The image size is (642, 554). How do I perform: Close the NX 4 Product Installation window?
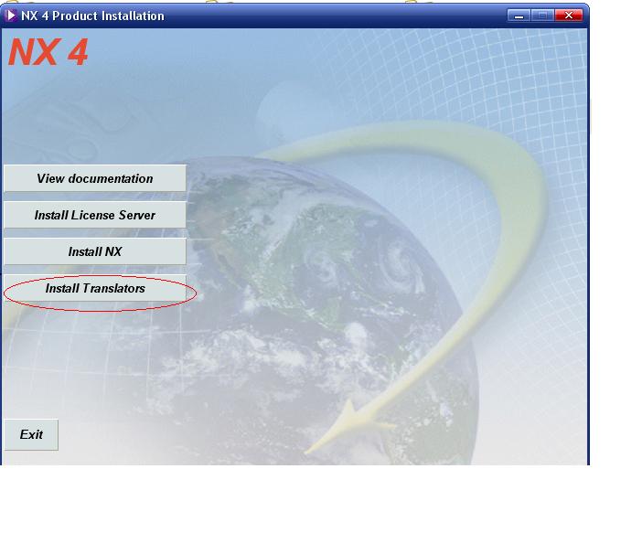click(x=569, y=16)
